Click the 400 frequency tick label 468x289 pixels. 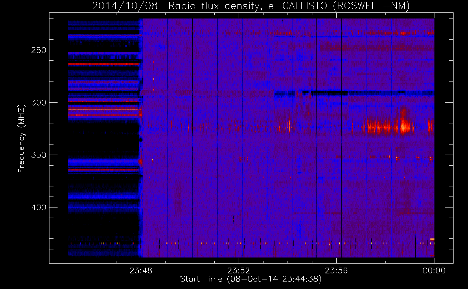[x=39, y=208]
